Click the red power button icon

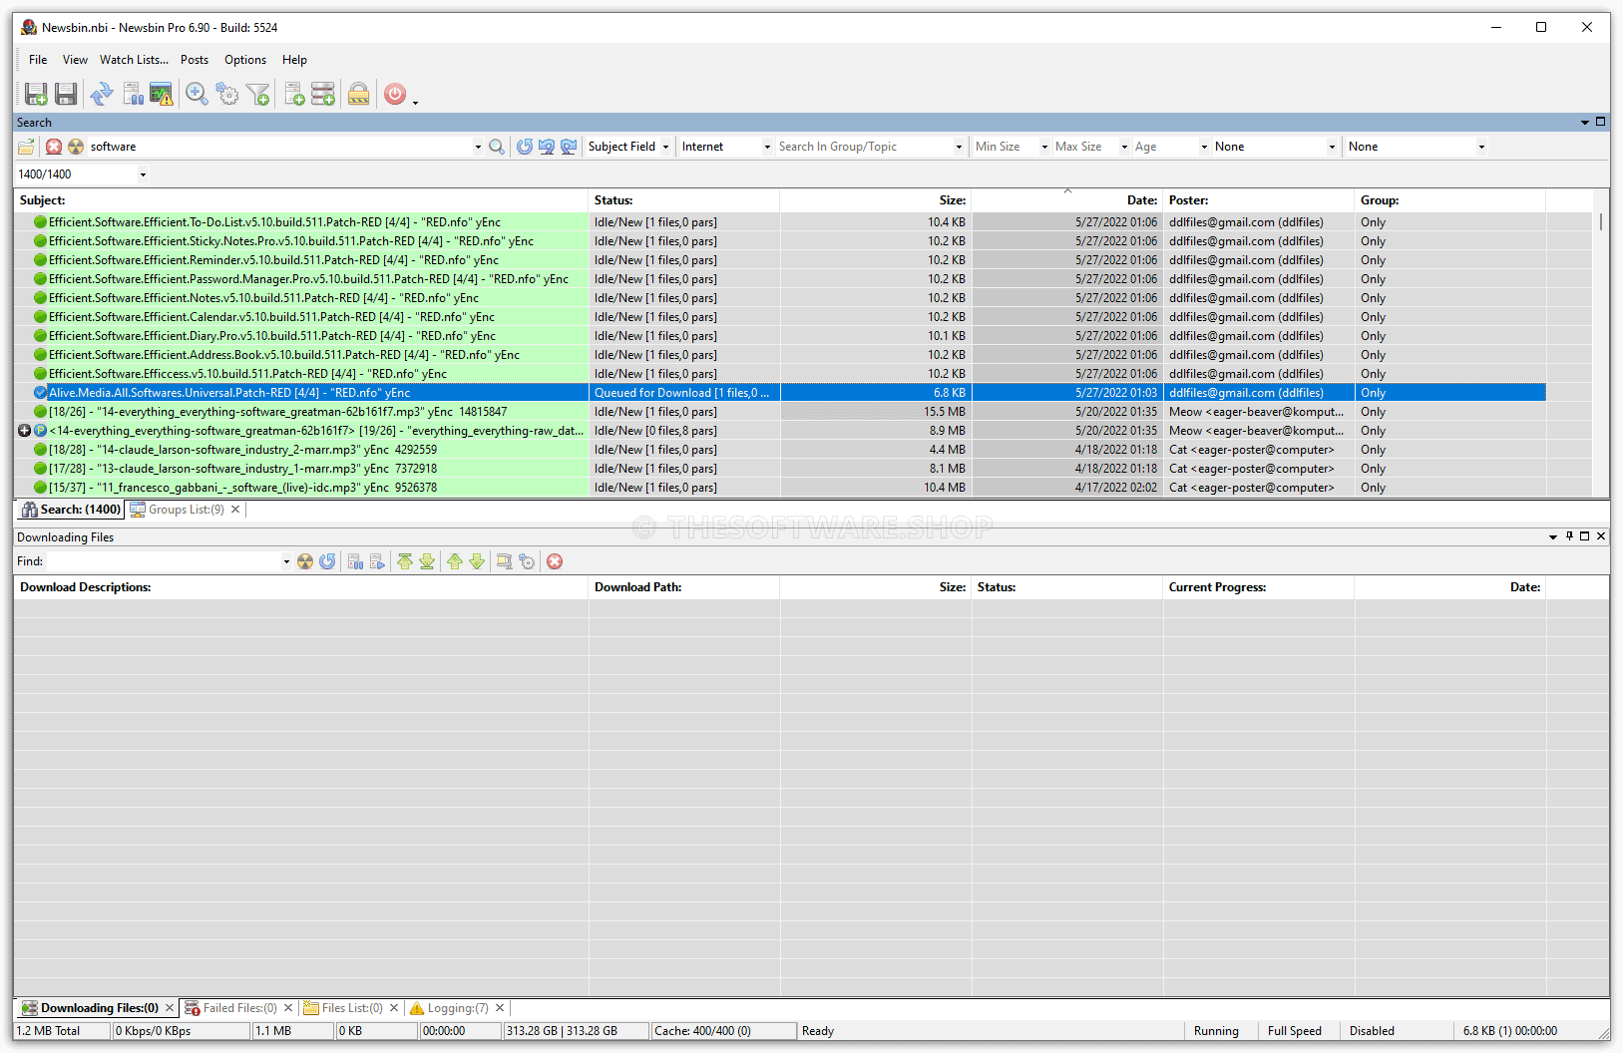(x=395, y=94)
